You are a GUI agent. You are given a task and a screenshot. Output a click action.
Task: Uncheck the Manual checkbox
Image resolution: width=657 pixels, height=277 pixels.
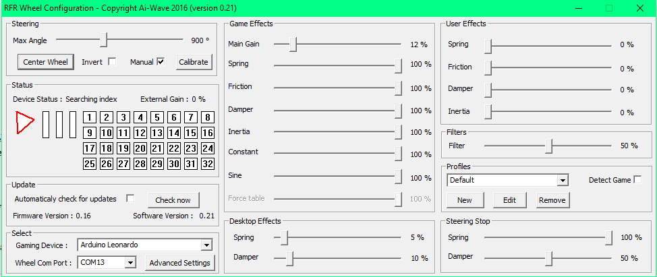click(x=161, y=61)
